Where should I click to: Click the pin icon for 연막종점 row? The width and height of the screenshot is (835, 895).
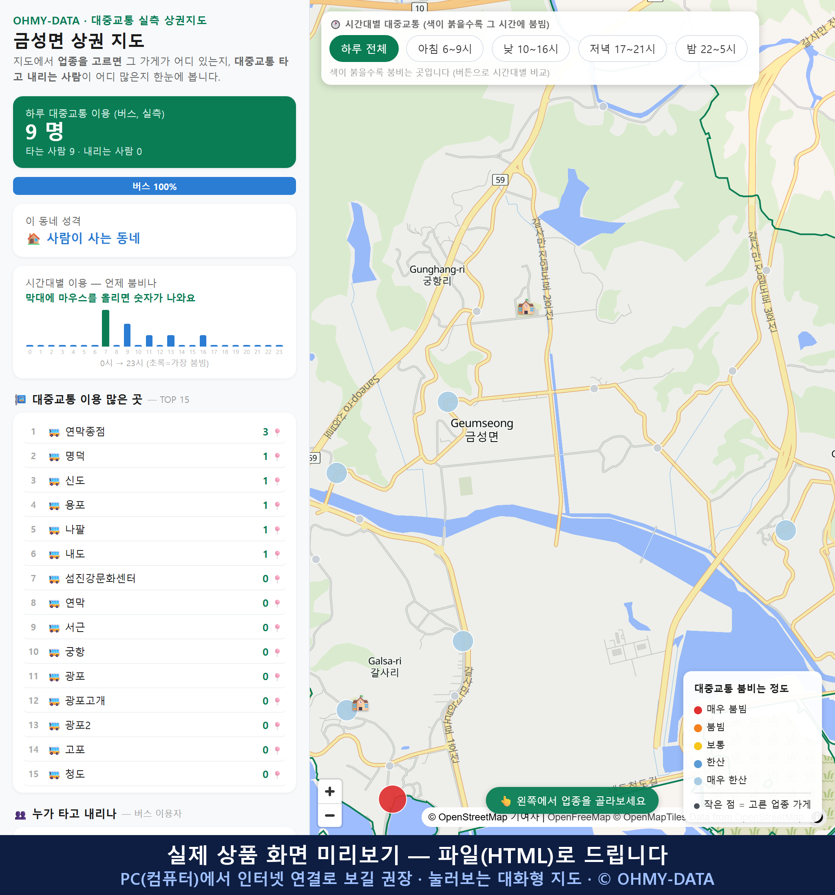pyautogui.click(x=277, y=432)
